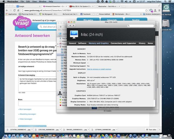
Task: Open 'How to remove or install memory' link
Action: [99, 69]
